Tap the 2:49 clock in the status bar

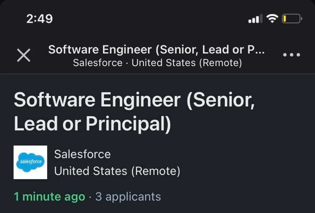pyautogui.click(x=40, y=19)
